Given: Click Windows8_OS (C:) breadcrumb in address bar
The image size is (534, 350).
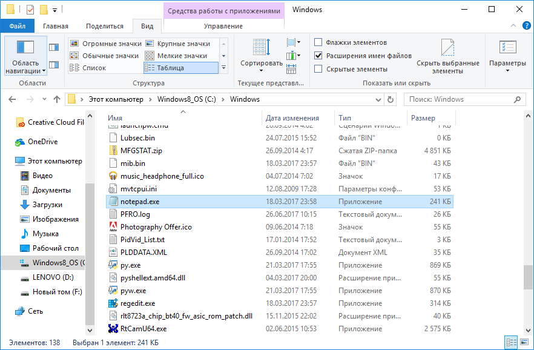Looking at the screenshot, I should coord(186,99).
